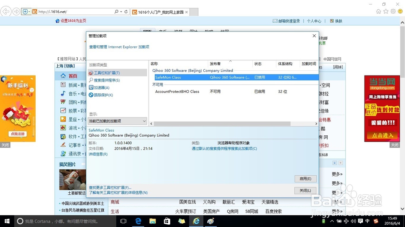Click the Qihoo 360 Software group heading
The width and height of the screenshot is (405, 227).
coord(192,70)
